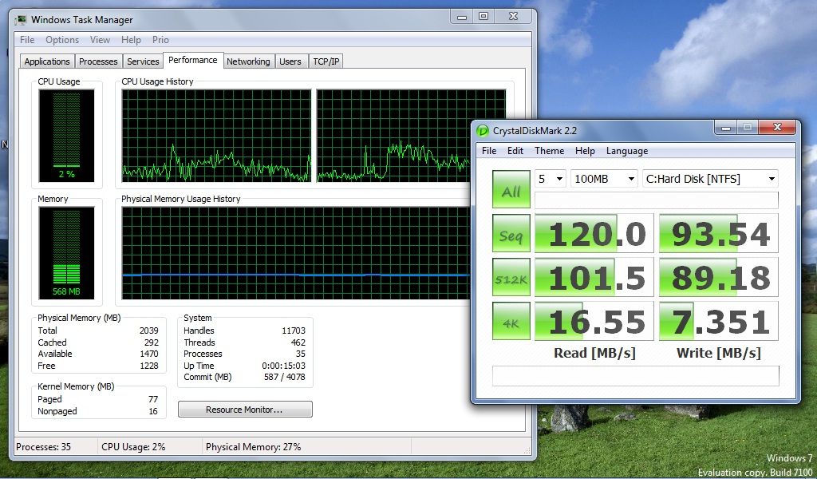Open the test run count dropdown showing 5
The image size is (817, 479).
tap(551, 179)
